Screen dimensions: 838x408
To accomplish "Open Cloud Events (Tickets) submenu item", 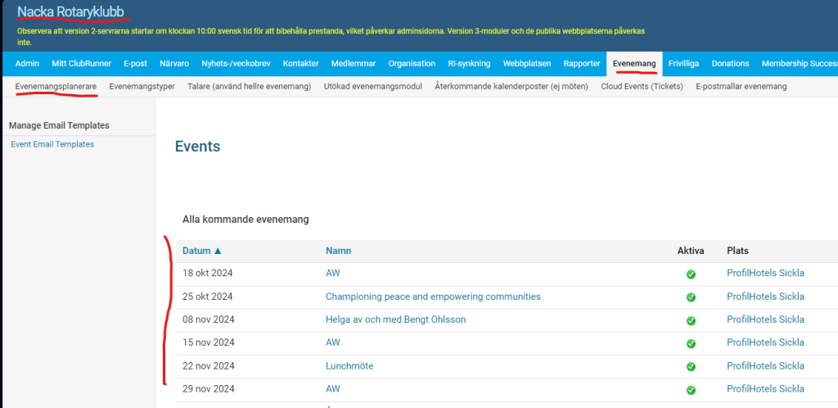I will pos(642,86).
